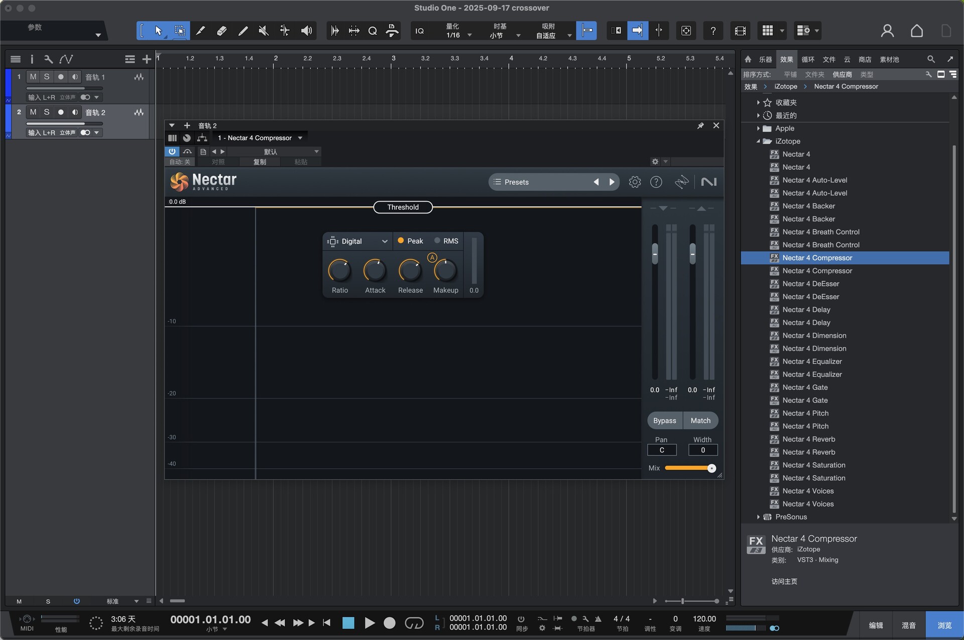Select the Bend tool
Screen dimensions: 964x640
[285, 31]
